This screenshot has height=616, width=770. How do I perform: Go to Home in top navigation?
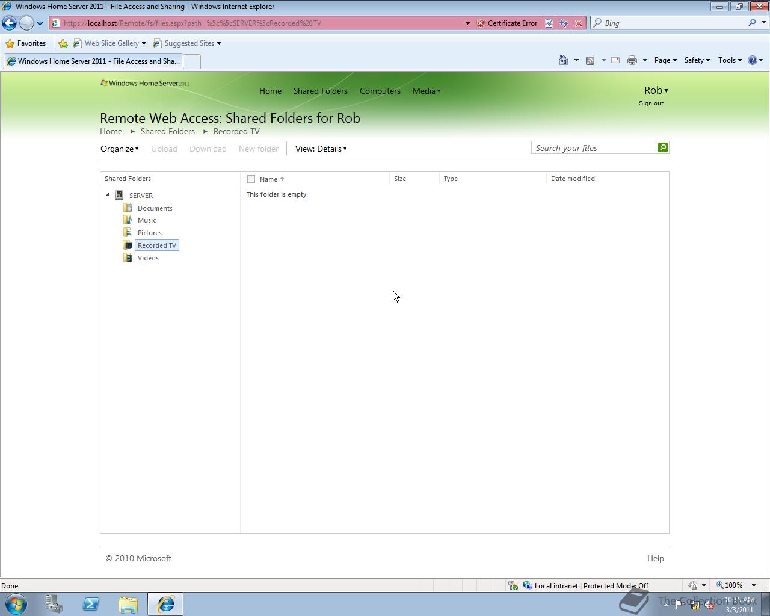click(270, 91)
